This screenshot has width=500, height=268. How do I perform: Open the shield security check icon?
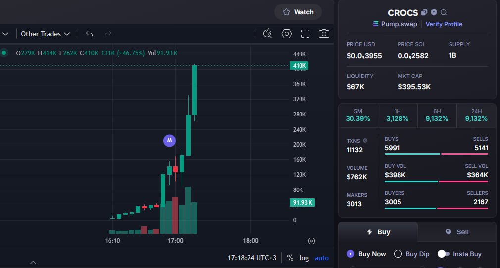coord(434,12)
